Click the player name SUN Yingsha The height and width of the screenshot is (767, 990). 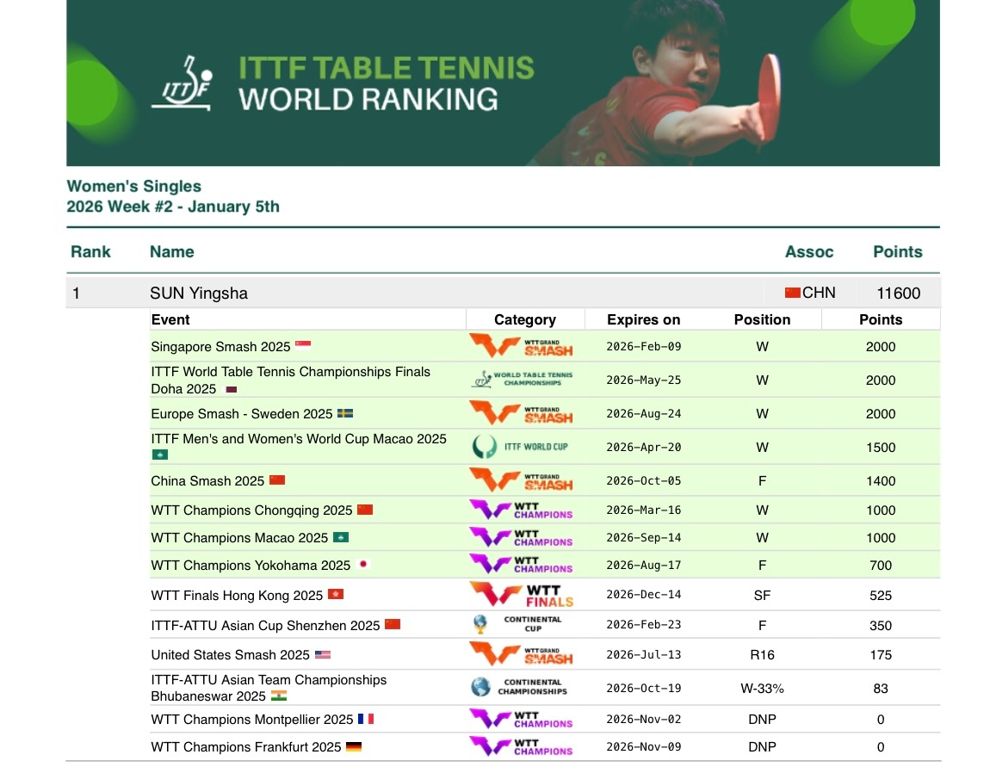199,294
